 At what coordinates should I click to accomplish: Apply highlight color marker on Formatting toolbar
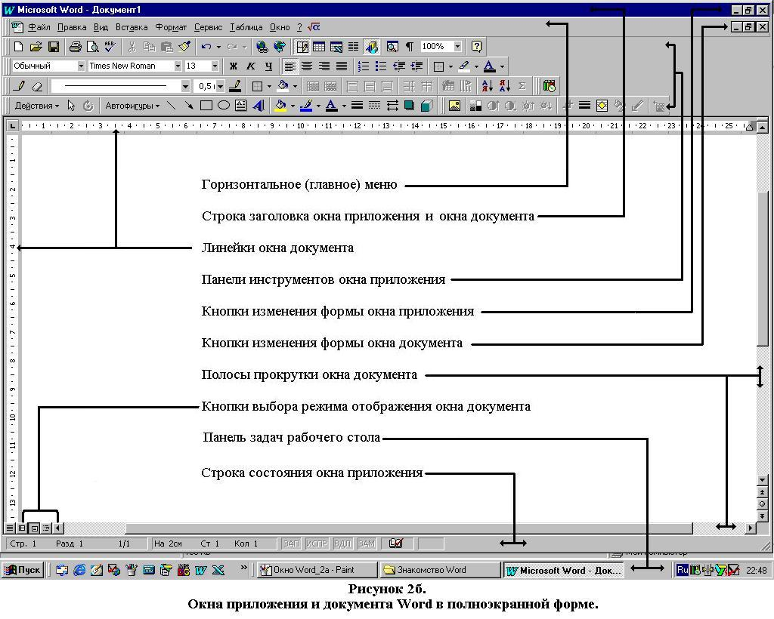coord(464,66)
